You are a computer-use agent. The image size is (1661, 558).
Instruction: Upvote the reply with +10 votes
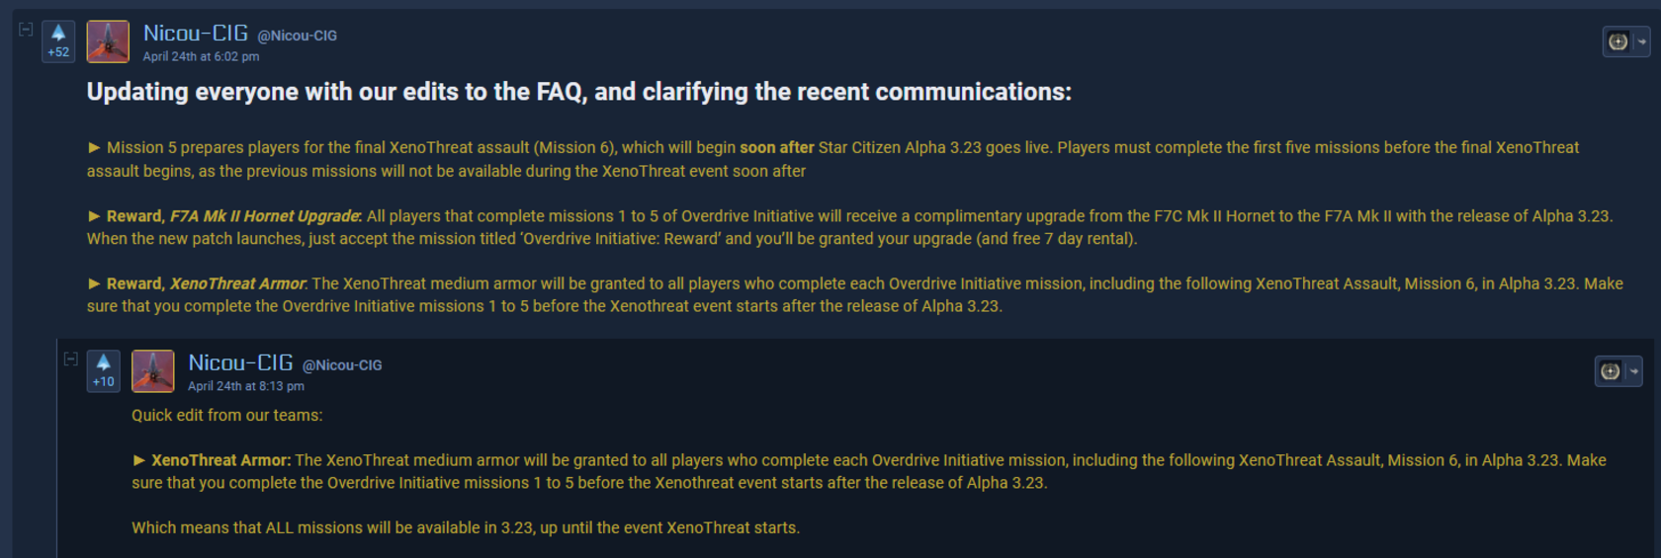click(x=103, y=363)
